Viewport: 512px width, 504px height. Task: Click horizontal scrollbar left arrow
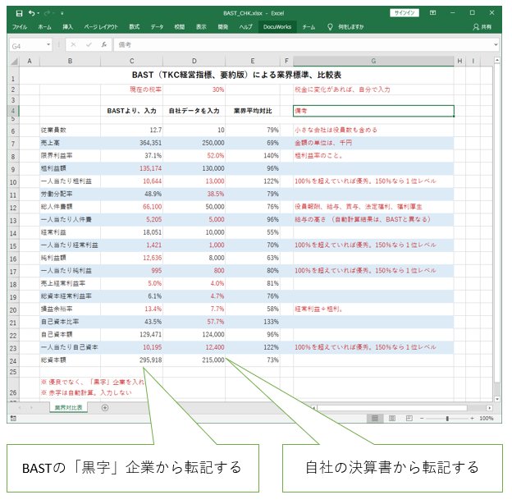[x=313, y=408]
